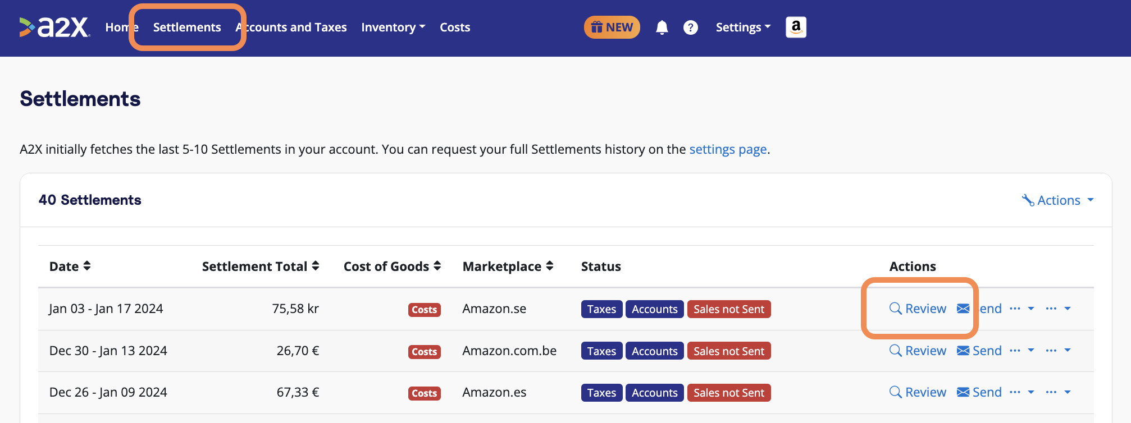Click the total '75,58 kr'
1131x423 pixels.
(295, 309)
